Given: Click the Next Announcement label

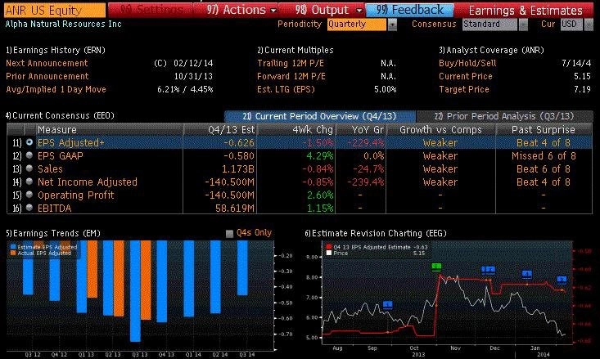Looking at the screenshot, I should (47, 63).
